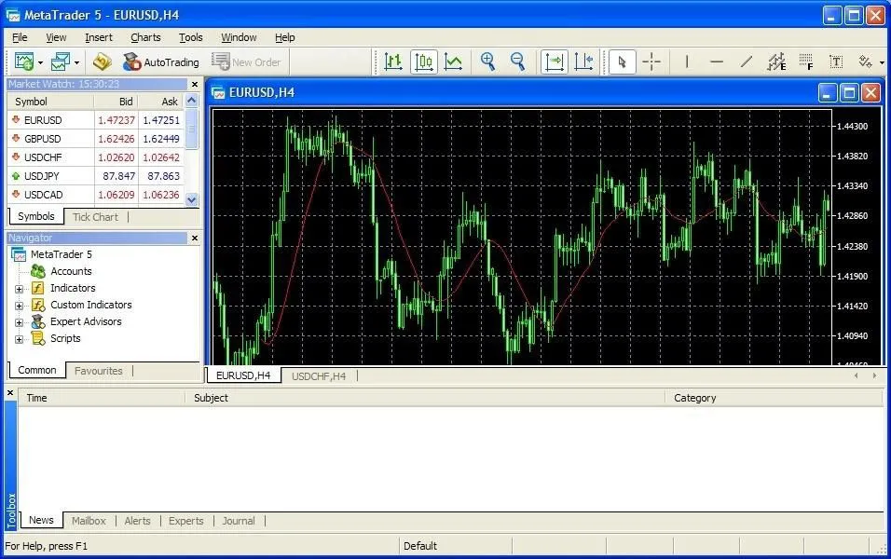Click the Subject column header in News
The image size is (891, 559).
click(424, 398)
